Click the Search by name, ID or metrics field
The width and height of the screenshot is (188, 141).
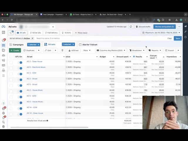pyautogui.click(x=101, y=38)
